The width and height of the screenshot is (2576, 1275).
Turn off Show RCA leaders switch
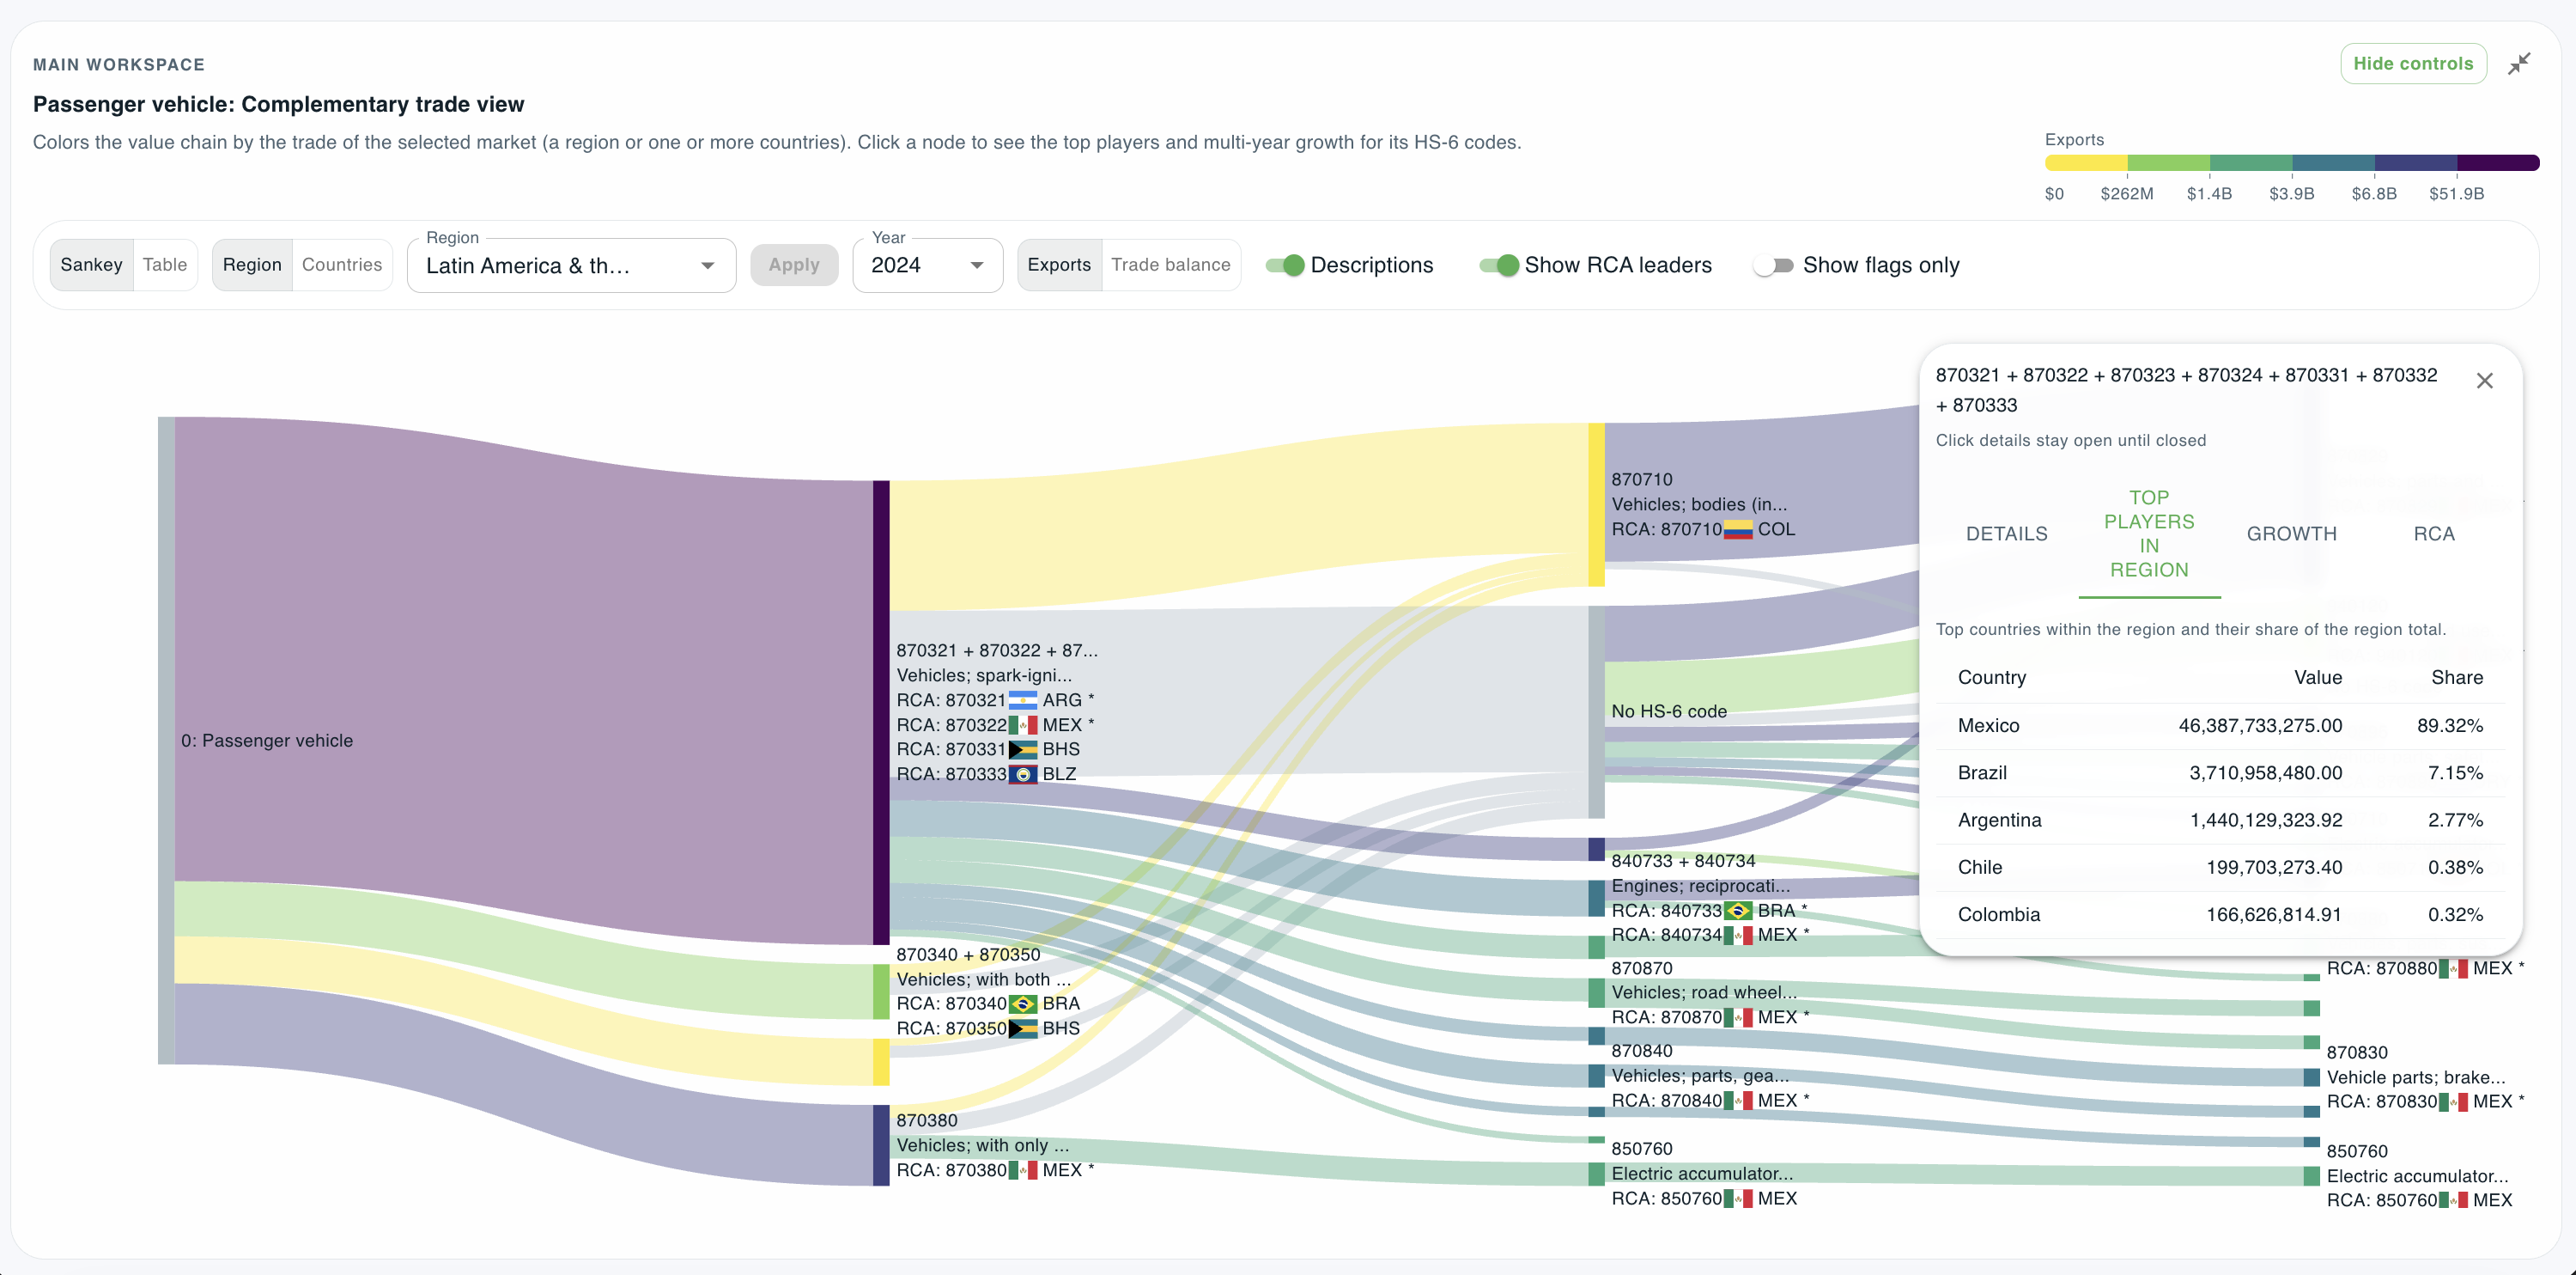pos(1499,265)
